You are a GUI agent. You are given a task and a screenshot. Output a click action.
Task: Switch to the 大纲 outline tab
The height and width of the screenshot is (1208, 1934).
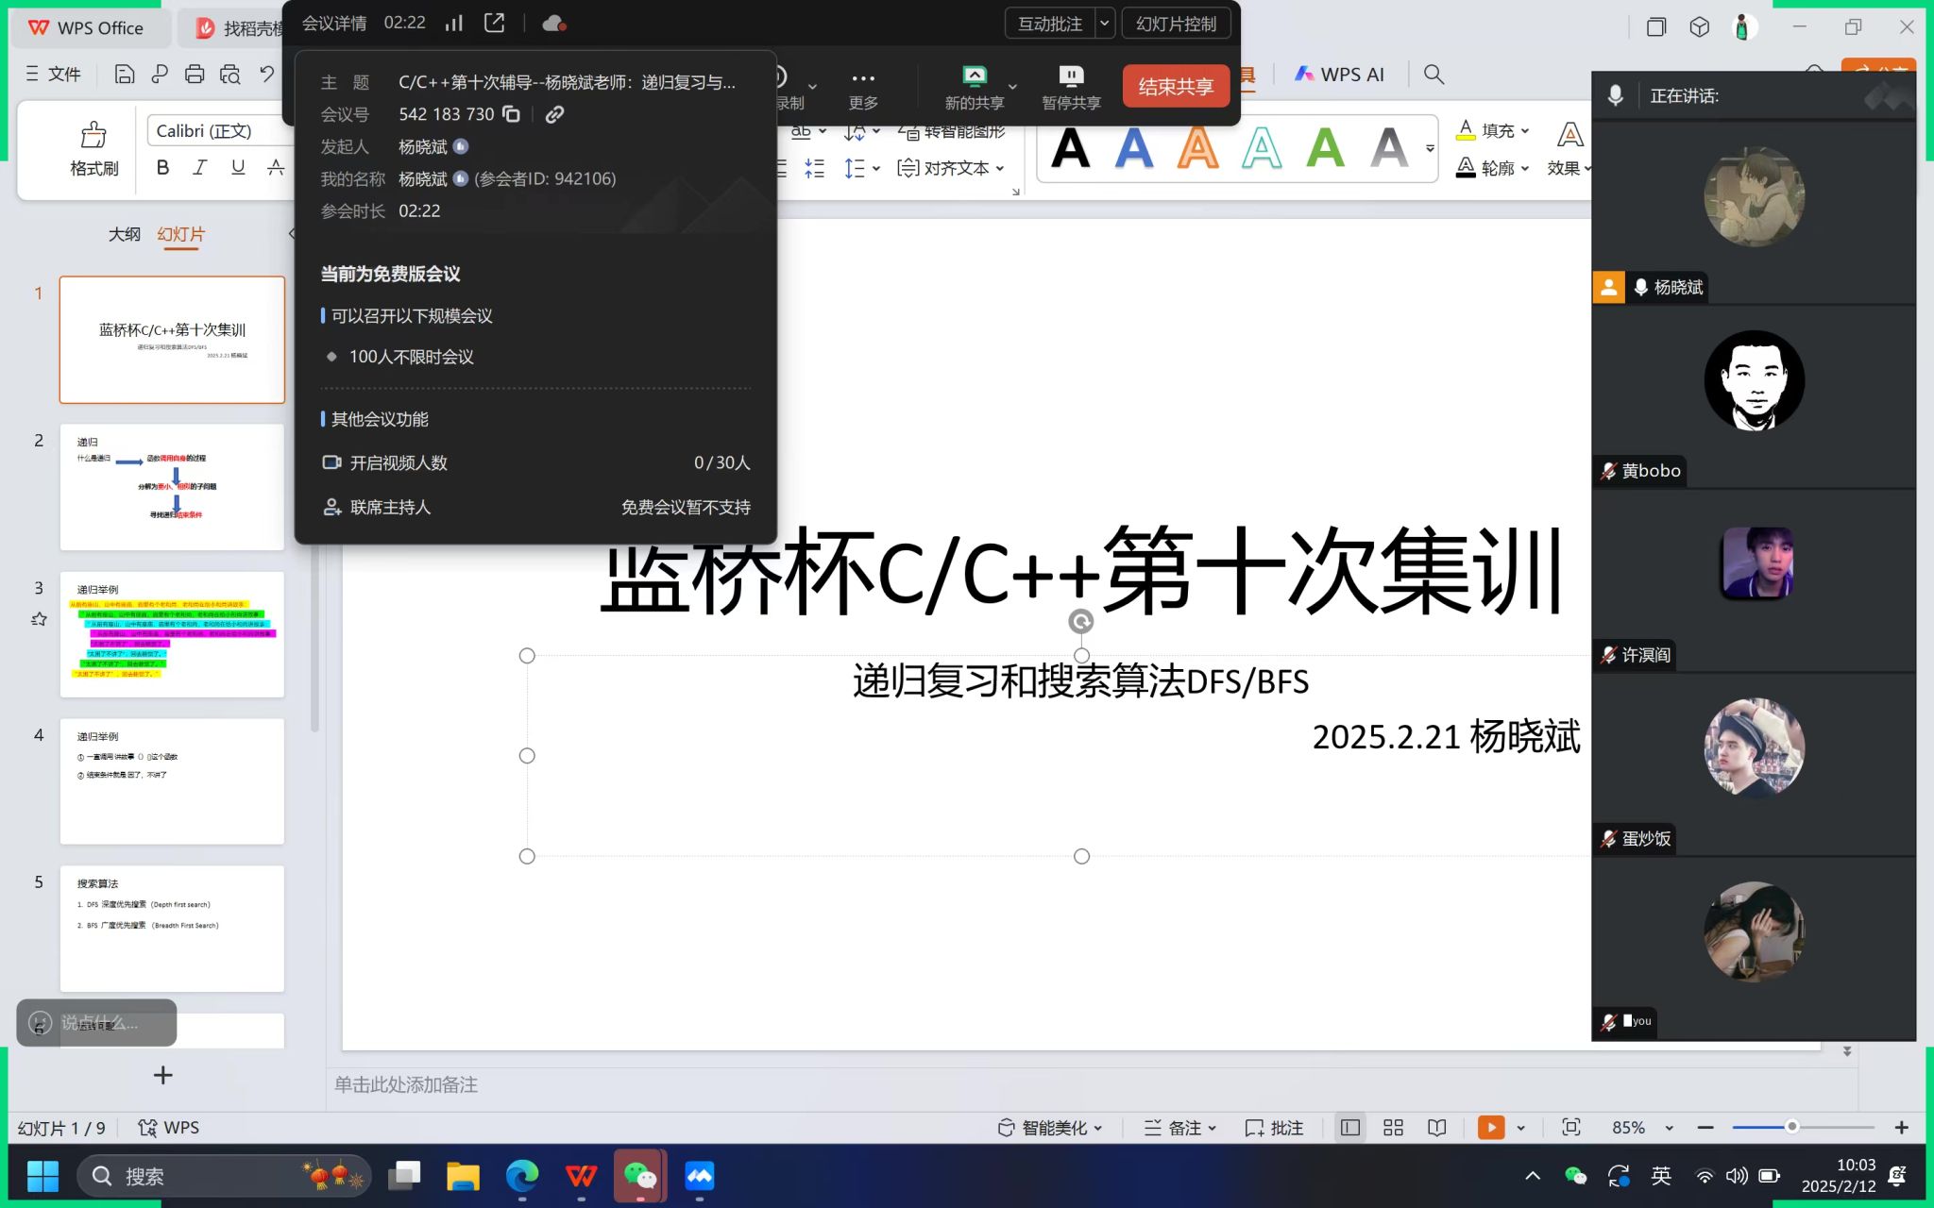[x=124, y=234]
